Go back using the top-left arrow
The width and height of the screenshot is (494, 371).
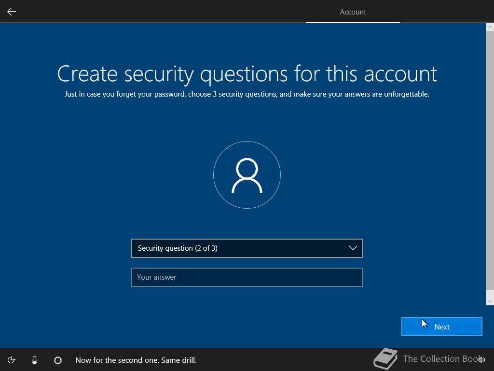pos(12,12)
